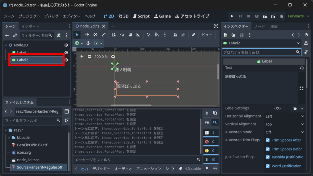Select the Rotate mode tool
The image size is (313, 176).
click(x=95, y=35)
